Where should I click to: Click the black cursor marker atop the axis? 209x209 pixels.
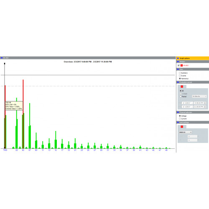coord(5,64)
